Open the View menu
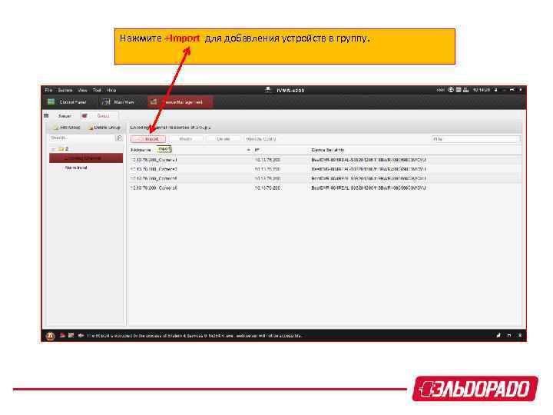The width and height of the screenshot is (553, 415). pyautogui.click(x=82, y=91)
